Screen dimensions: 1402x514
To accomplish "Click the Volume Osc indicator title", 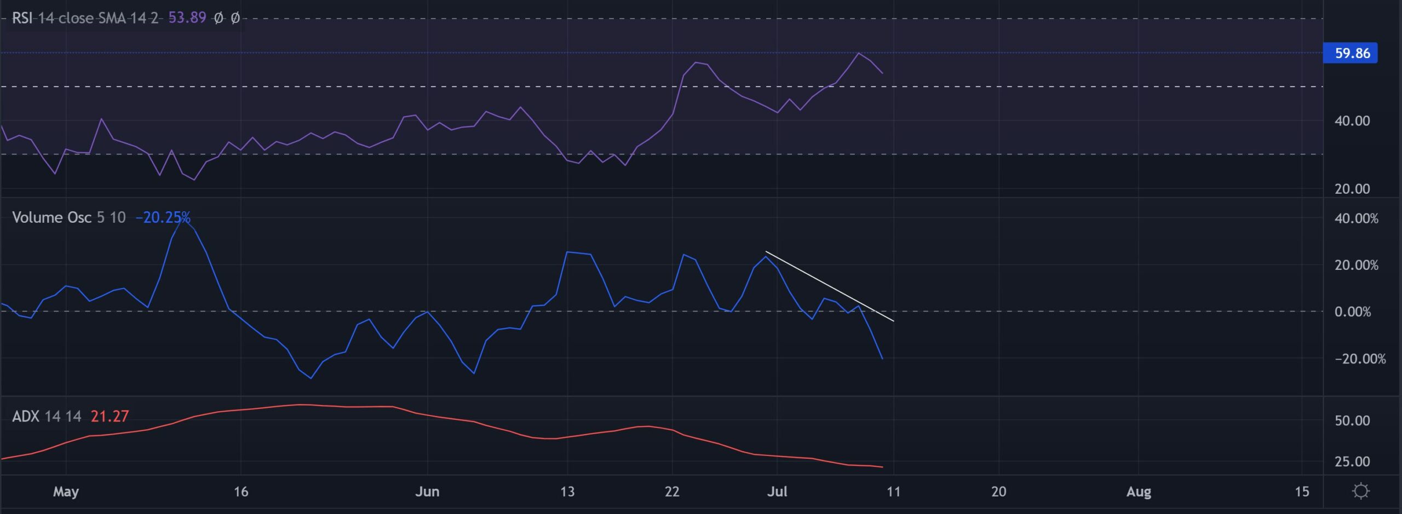I will 51,217.
